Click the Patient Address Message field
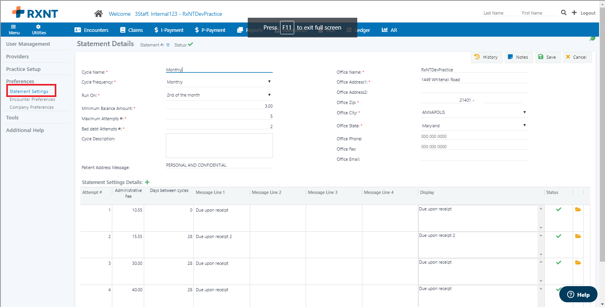This screenshot has width=605, height=307. pos(219,165)
